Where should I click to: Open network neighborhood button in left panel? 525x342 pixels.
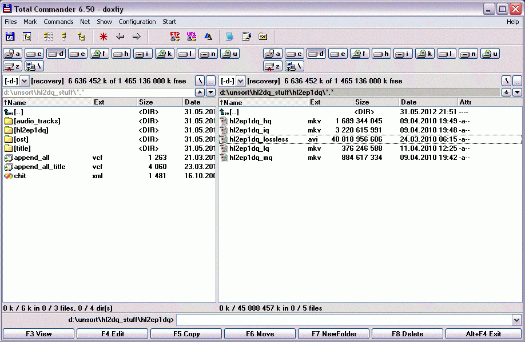pyautogui.click(x=34, y=66)
